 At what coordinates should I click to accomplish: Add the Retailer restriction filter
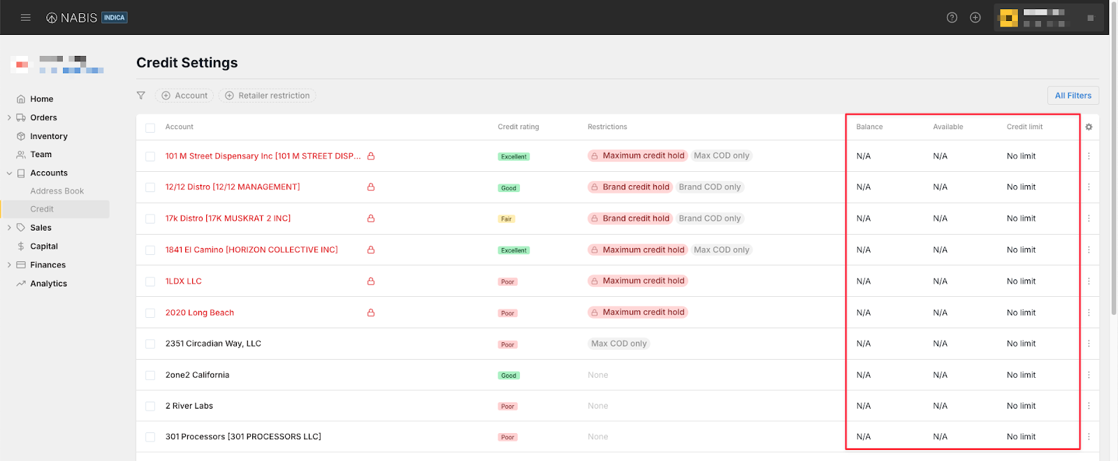(x=267, y=96)
